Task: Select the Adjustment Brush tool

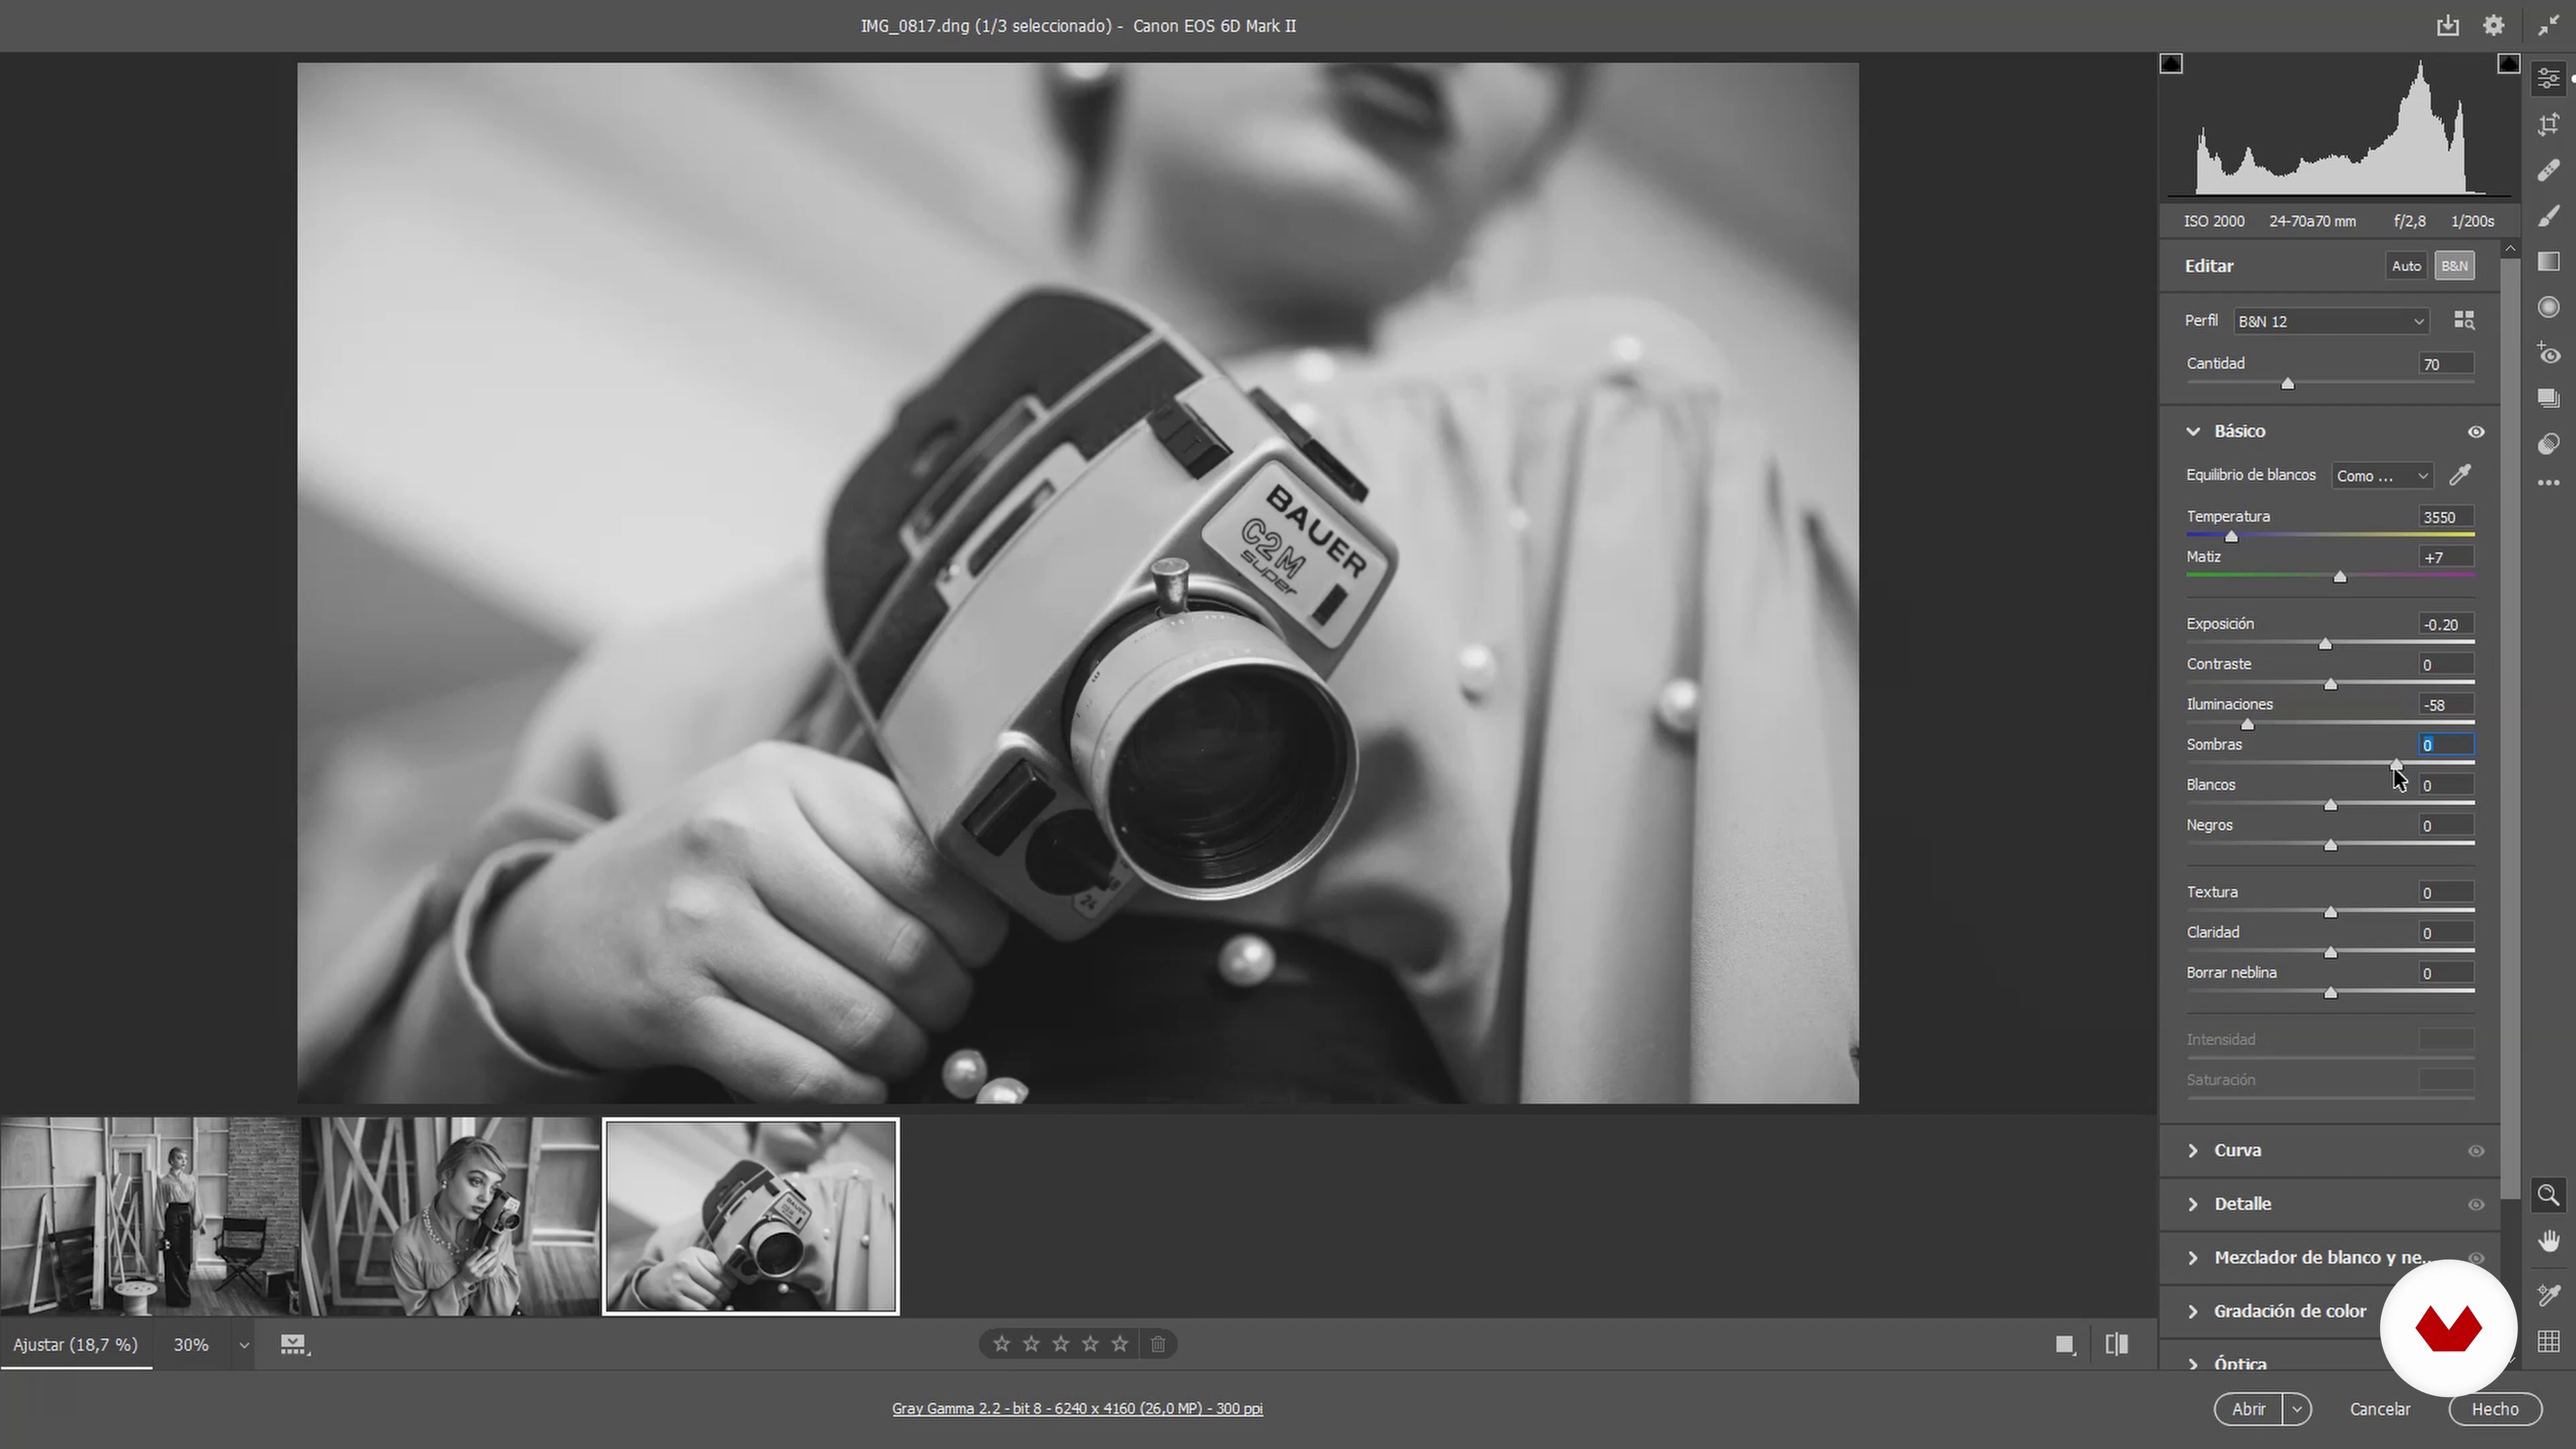Action: click(2548, 216)
